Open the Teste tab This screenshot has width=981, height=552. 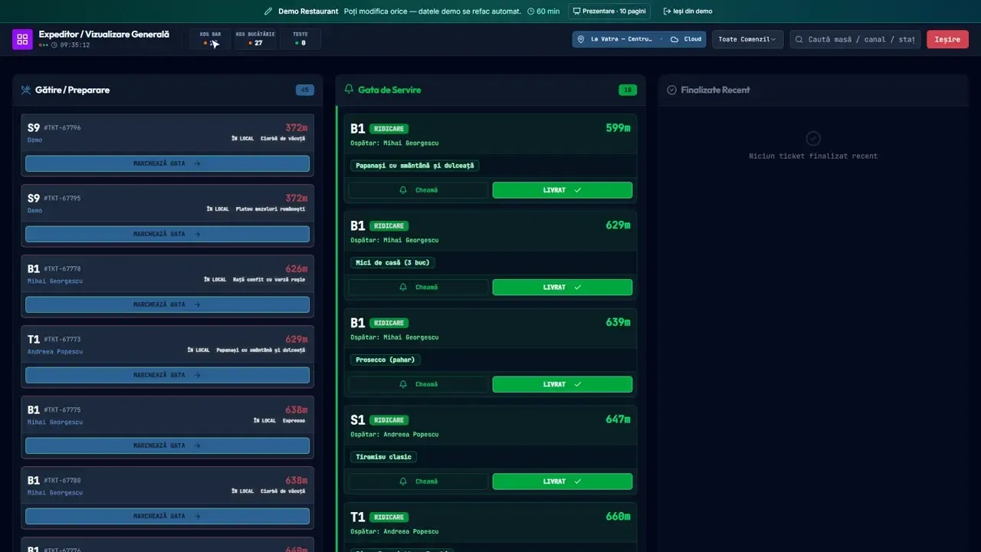pyautogui.click(x=300, y=39)
